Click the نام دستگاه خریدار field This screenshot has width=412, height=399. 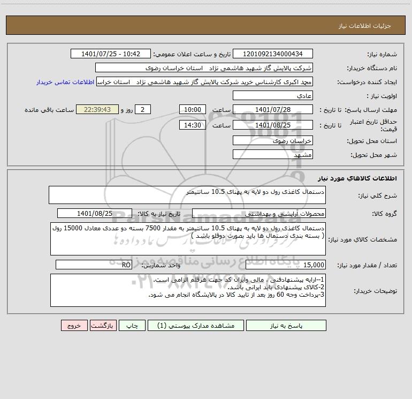point(204,67)
